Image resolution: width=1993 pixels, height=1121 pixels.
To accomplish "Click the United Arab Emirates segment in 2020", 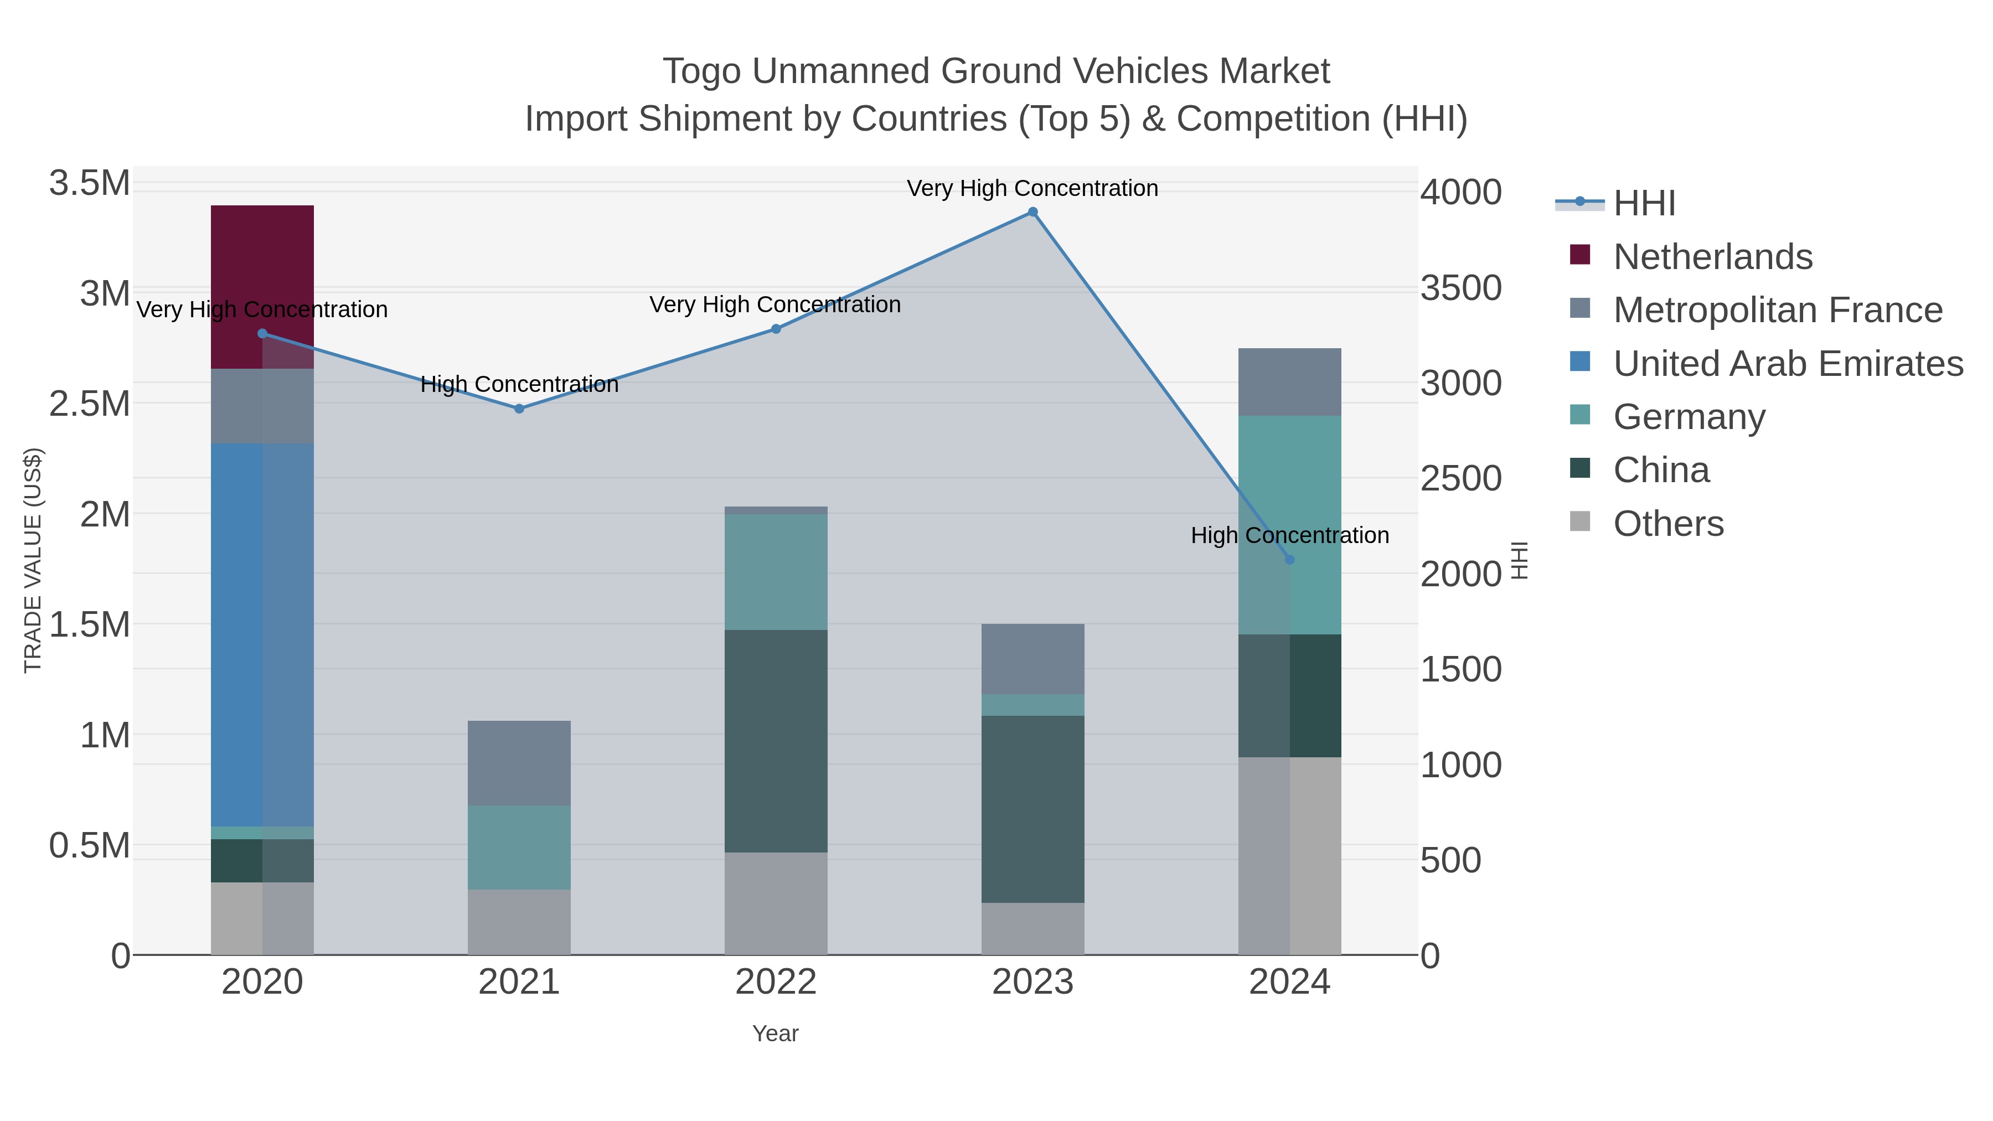I will pyautogui.click(x=262, y=635).
